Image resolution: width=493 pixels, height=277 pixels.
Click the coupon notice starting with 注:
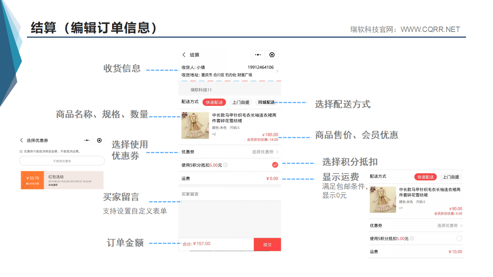pyautogui.click(x=50, y=152)
